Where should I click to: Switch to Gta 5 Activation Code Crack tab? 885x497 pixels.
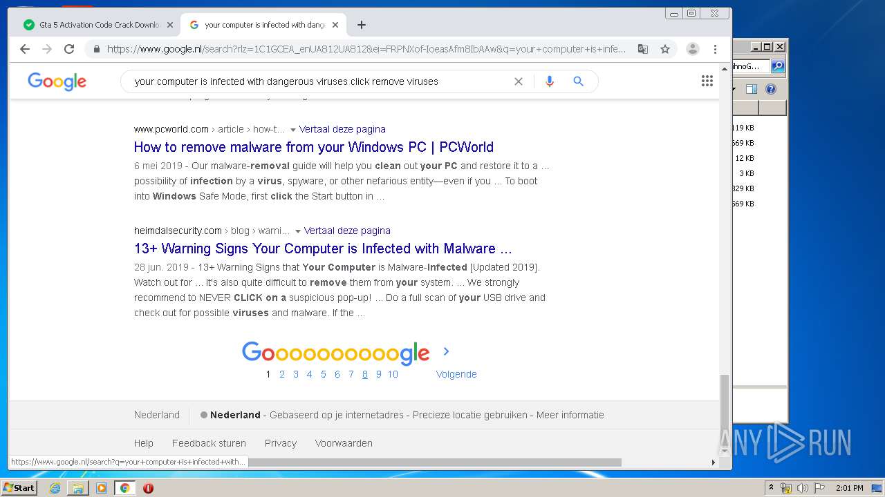coord(97,25)
